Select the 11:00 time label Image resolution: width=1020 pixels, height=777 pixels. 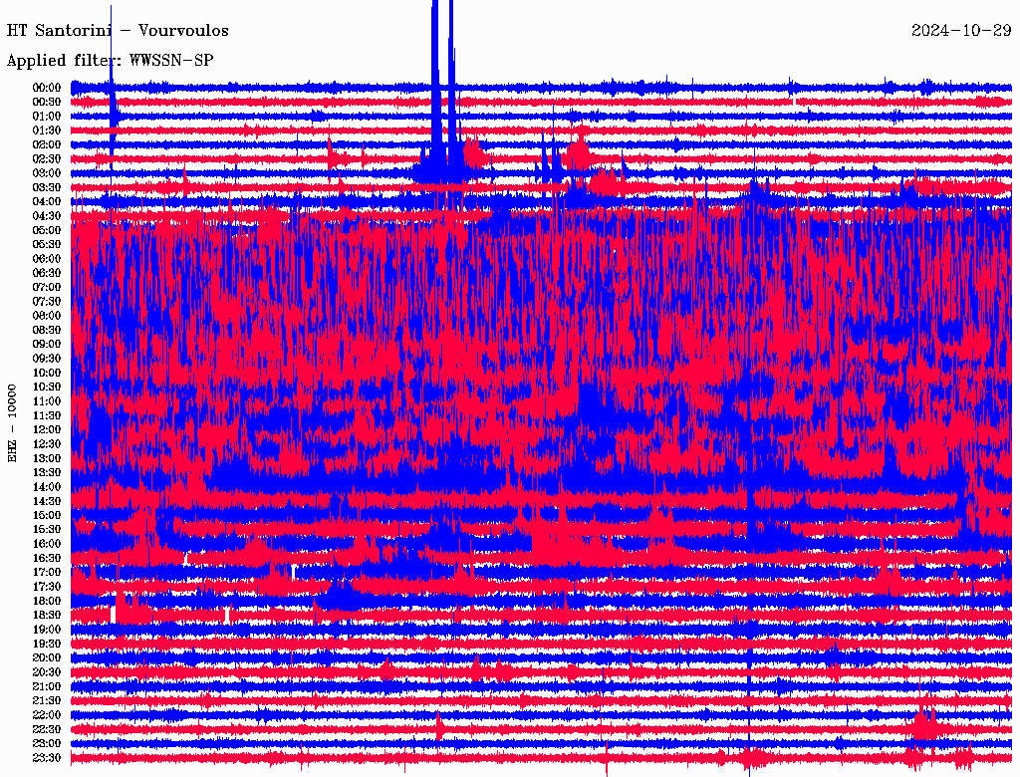46,400
